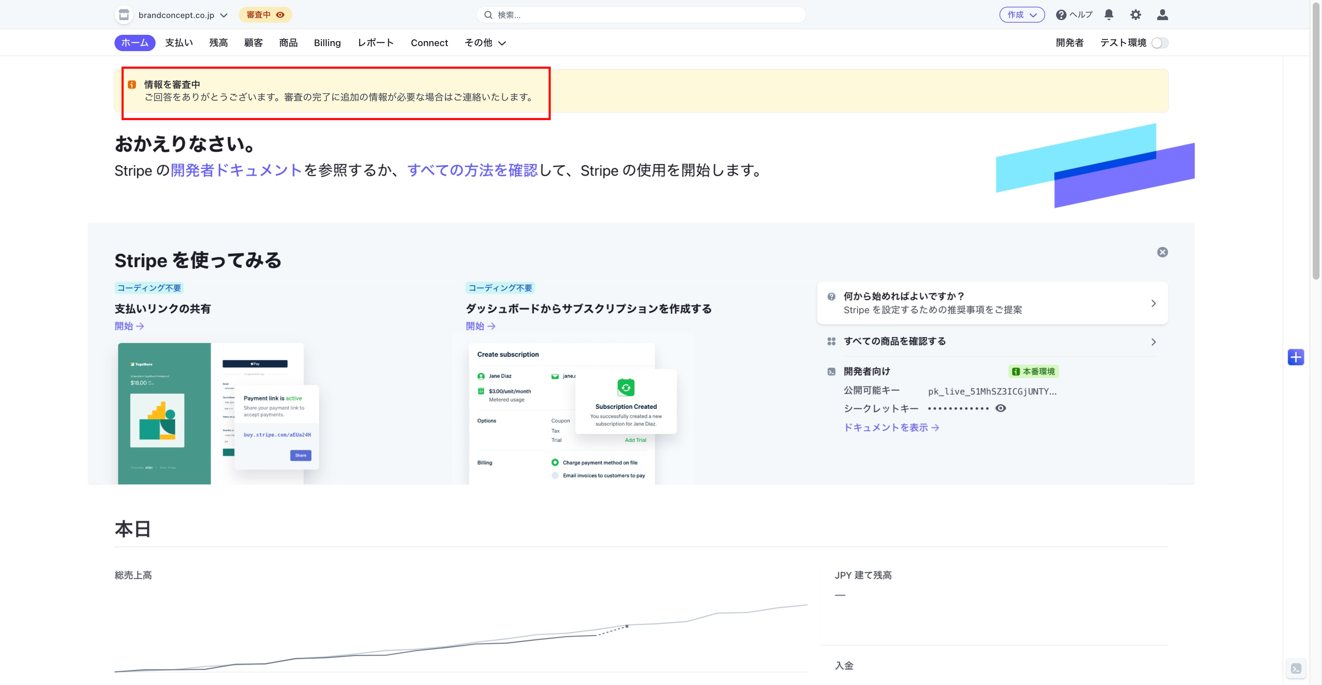
Task: Open the その他 navigation dropdown
Action: (x=485, y=43)
